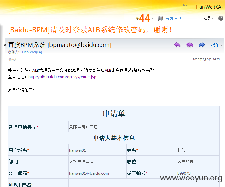Open the address book icon
This screenshot has width=225, height=187.
point(160,18)
